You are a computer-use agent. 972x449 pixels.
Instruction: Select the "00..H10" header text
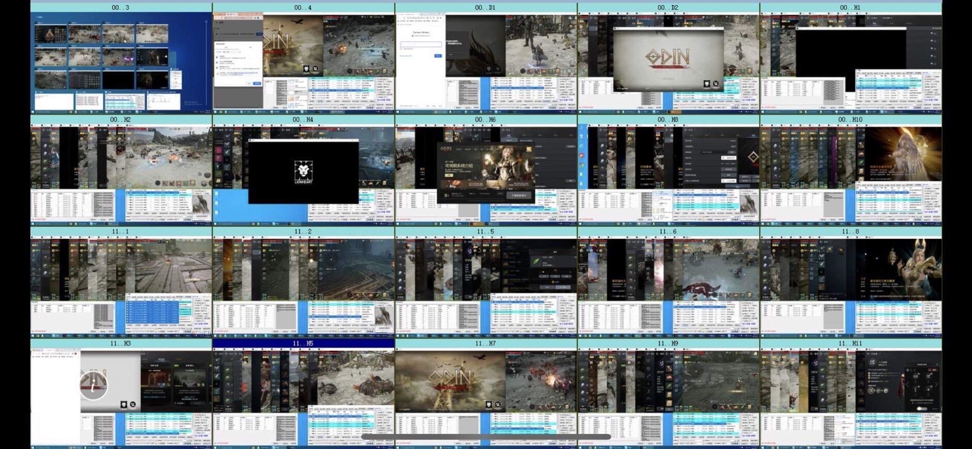pos(850,120)
